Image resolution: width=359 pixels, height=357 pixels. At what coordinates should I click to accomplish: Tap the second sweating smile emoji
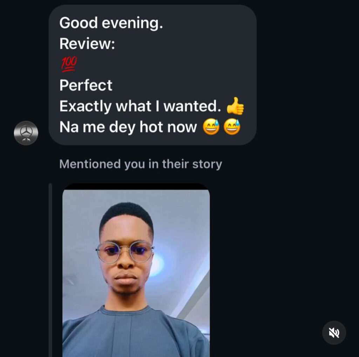tap(232, 127)
